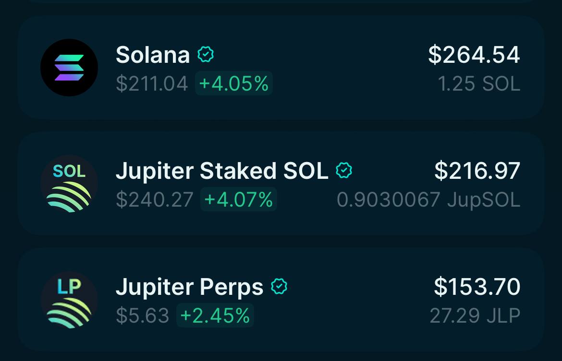Click the $264.54 Solana balance value

coord(474,55)
